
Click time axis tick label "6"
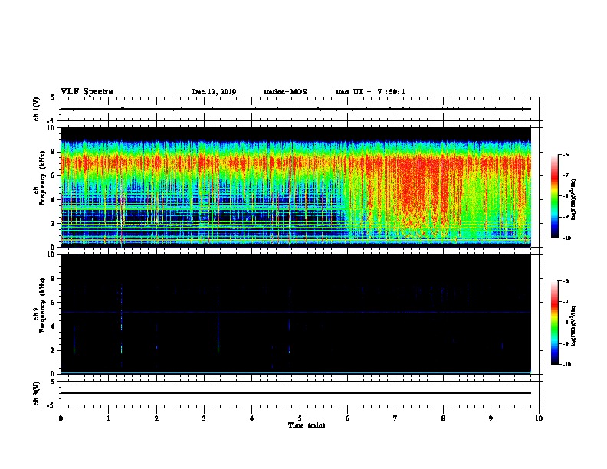click(x=348, y=418)
